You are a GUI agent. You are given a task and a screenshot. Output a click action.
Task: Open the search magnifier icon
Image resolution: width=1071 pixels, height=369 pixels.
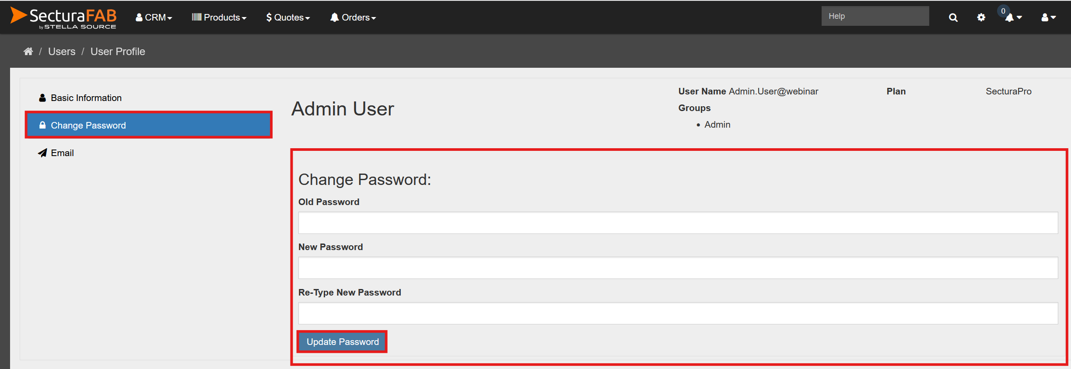[x=953, y=17]
